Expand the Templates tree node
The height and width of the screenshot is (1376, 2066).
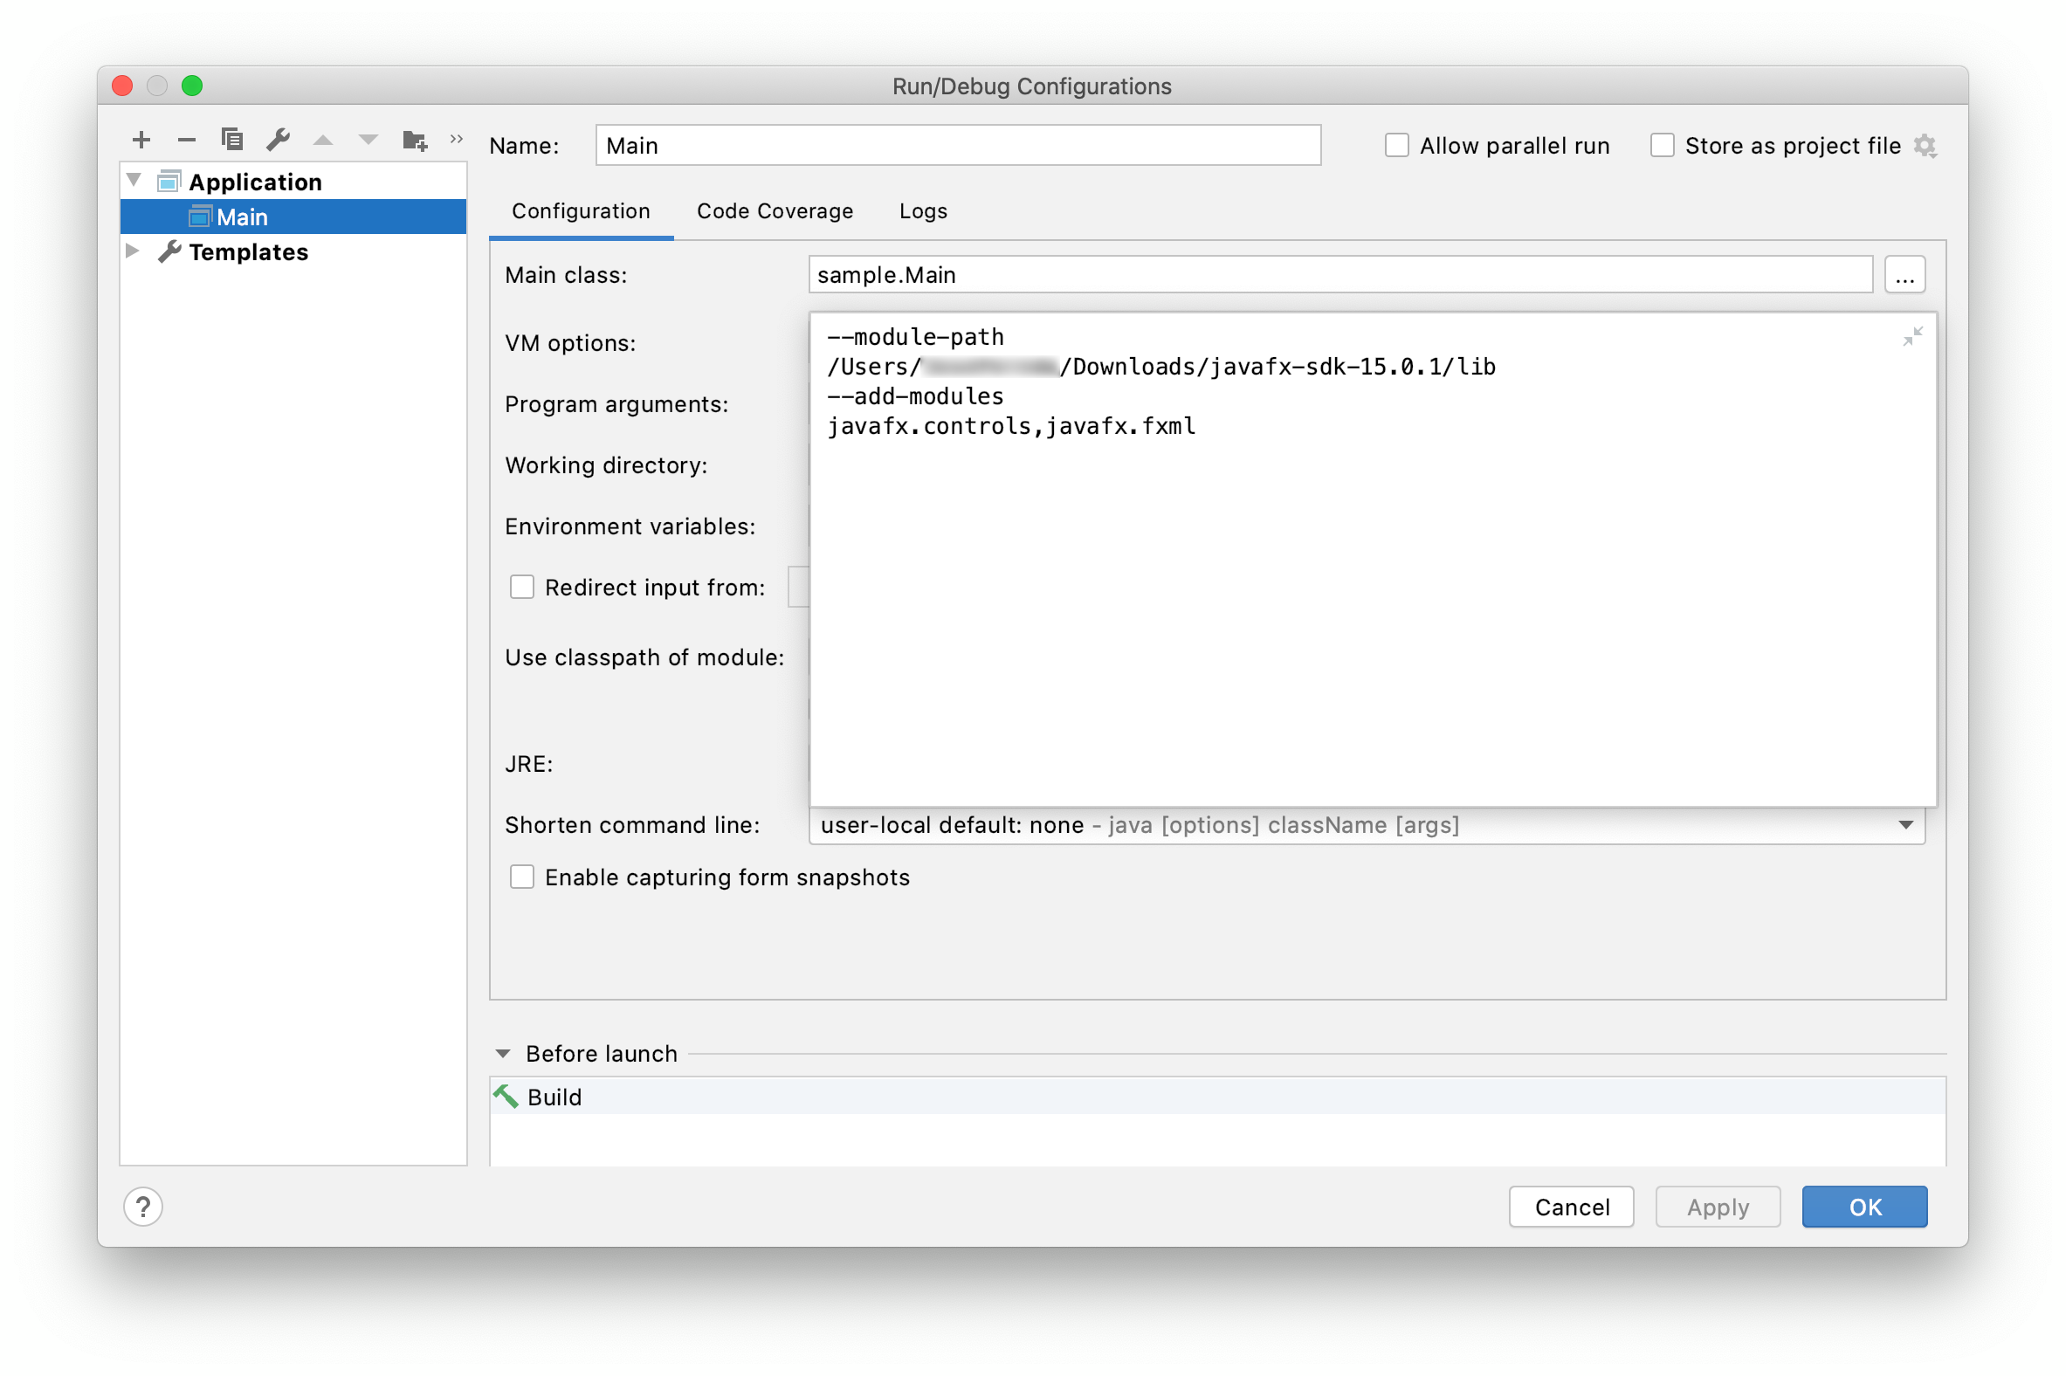[133, 251]
